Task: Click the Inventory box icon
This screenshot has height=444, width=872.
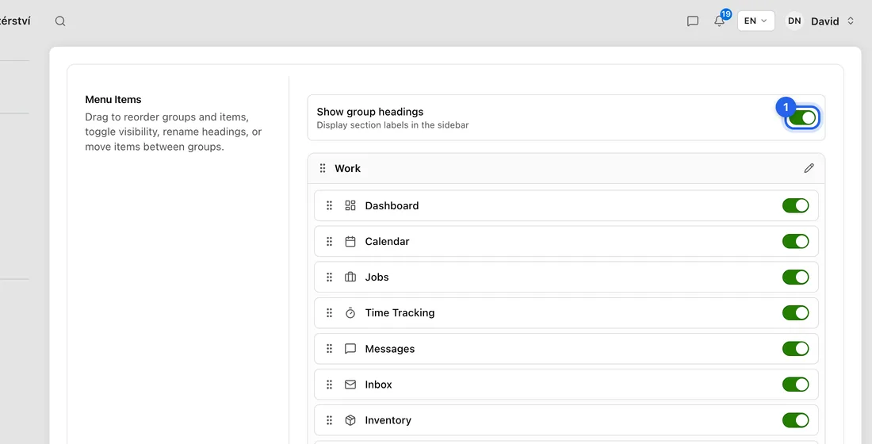Action: [350, 420]
